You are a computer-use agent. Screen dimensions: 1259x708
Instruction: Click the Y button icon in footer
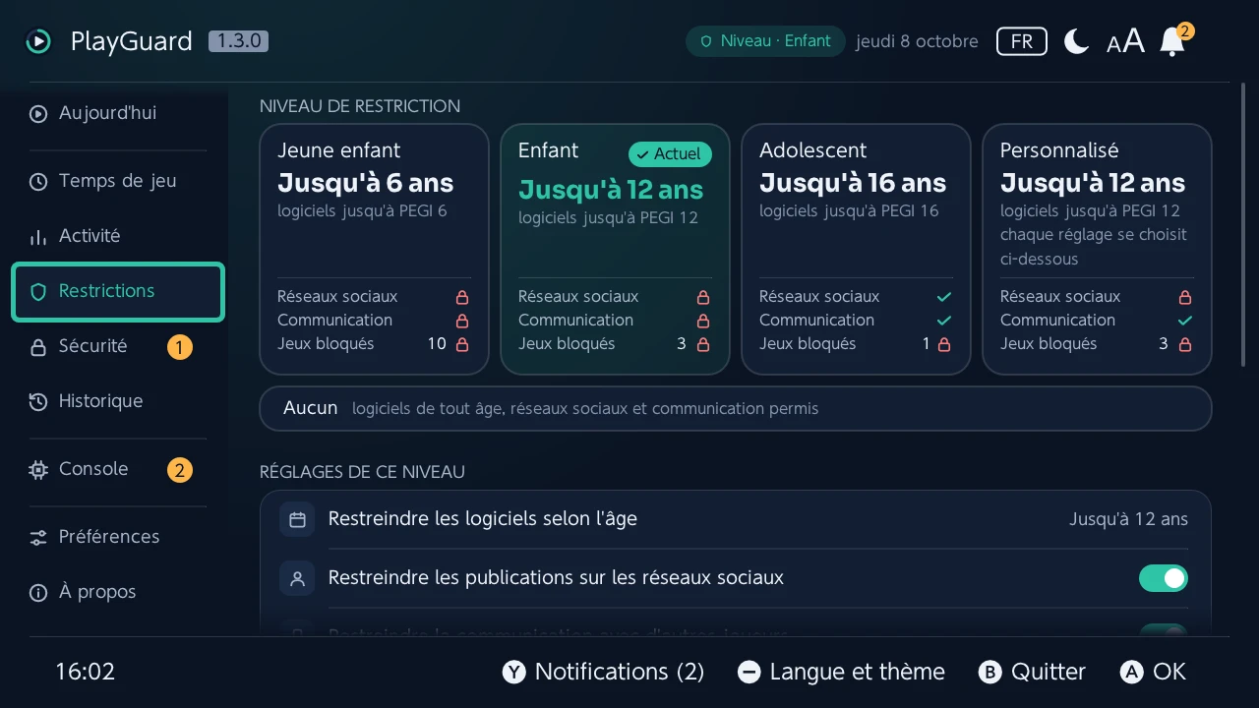pyautogui.click(x=514, y=672)
